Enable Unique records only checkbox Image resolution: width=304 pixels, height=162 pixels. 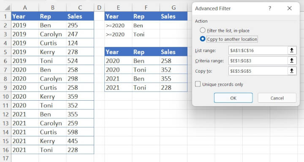pyautogui.click(x=198, y=84)
